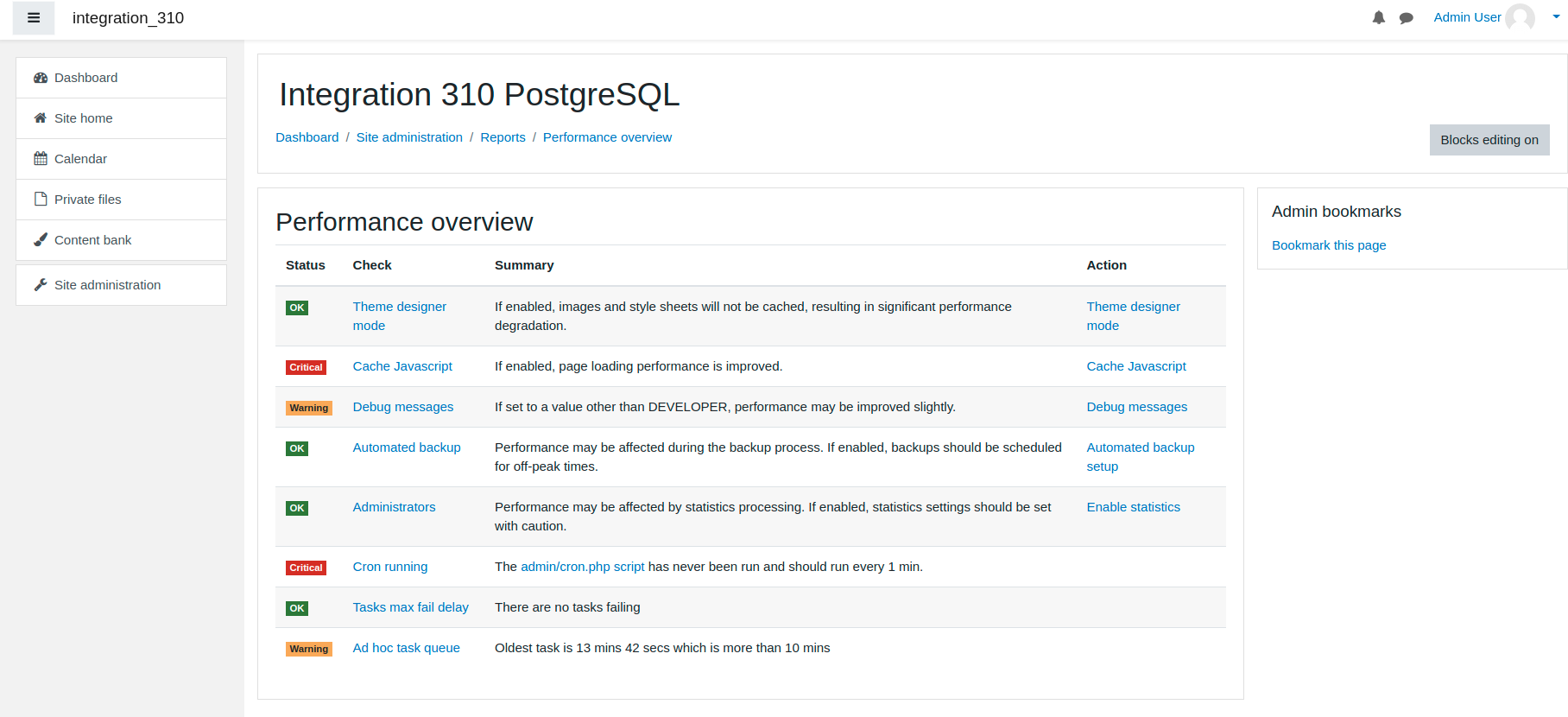Screen dimensions: 1568x717
Task: Click the Admin User name link
Action: point(1467,17)
